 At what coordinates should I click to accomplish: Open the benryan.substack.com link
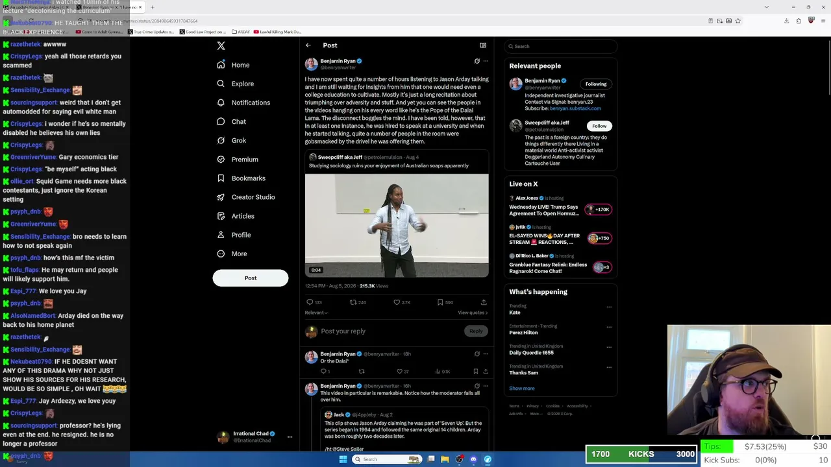click(x=575, y=108)
